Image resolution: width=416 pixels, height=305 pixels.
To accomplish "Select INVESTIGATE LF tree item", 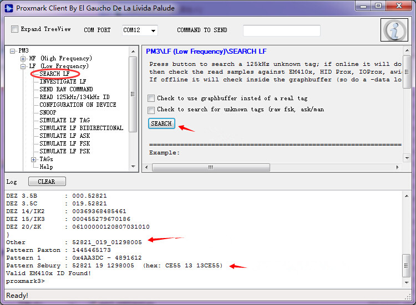I will coord(63,81).
